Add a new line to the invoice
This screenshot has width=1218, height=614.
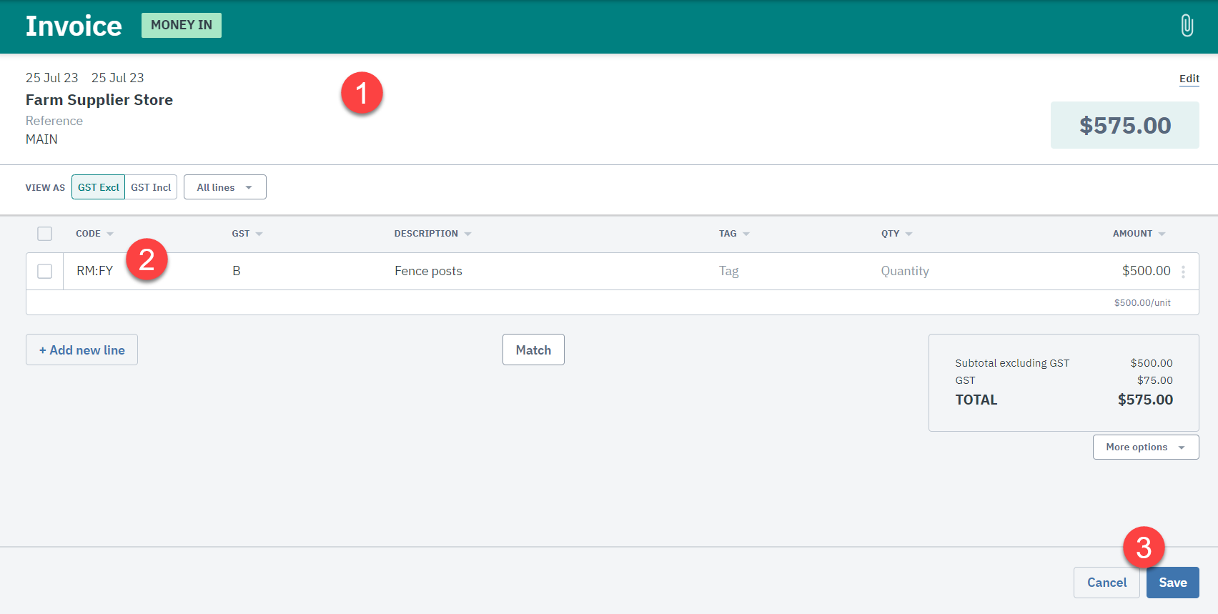click(x=82, y=350)
